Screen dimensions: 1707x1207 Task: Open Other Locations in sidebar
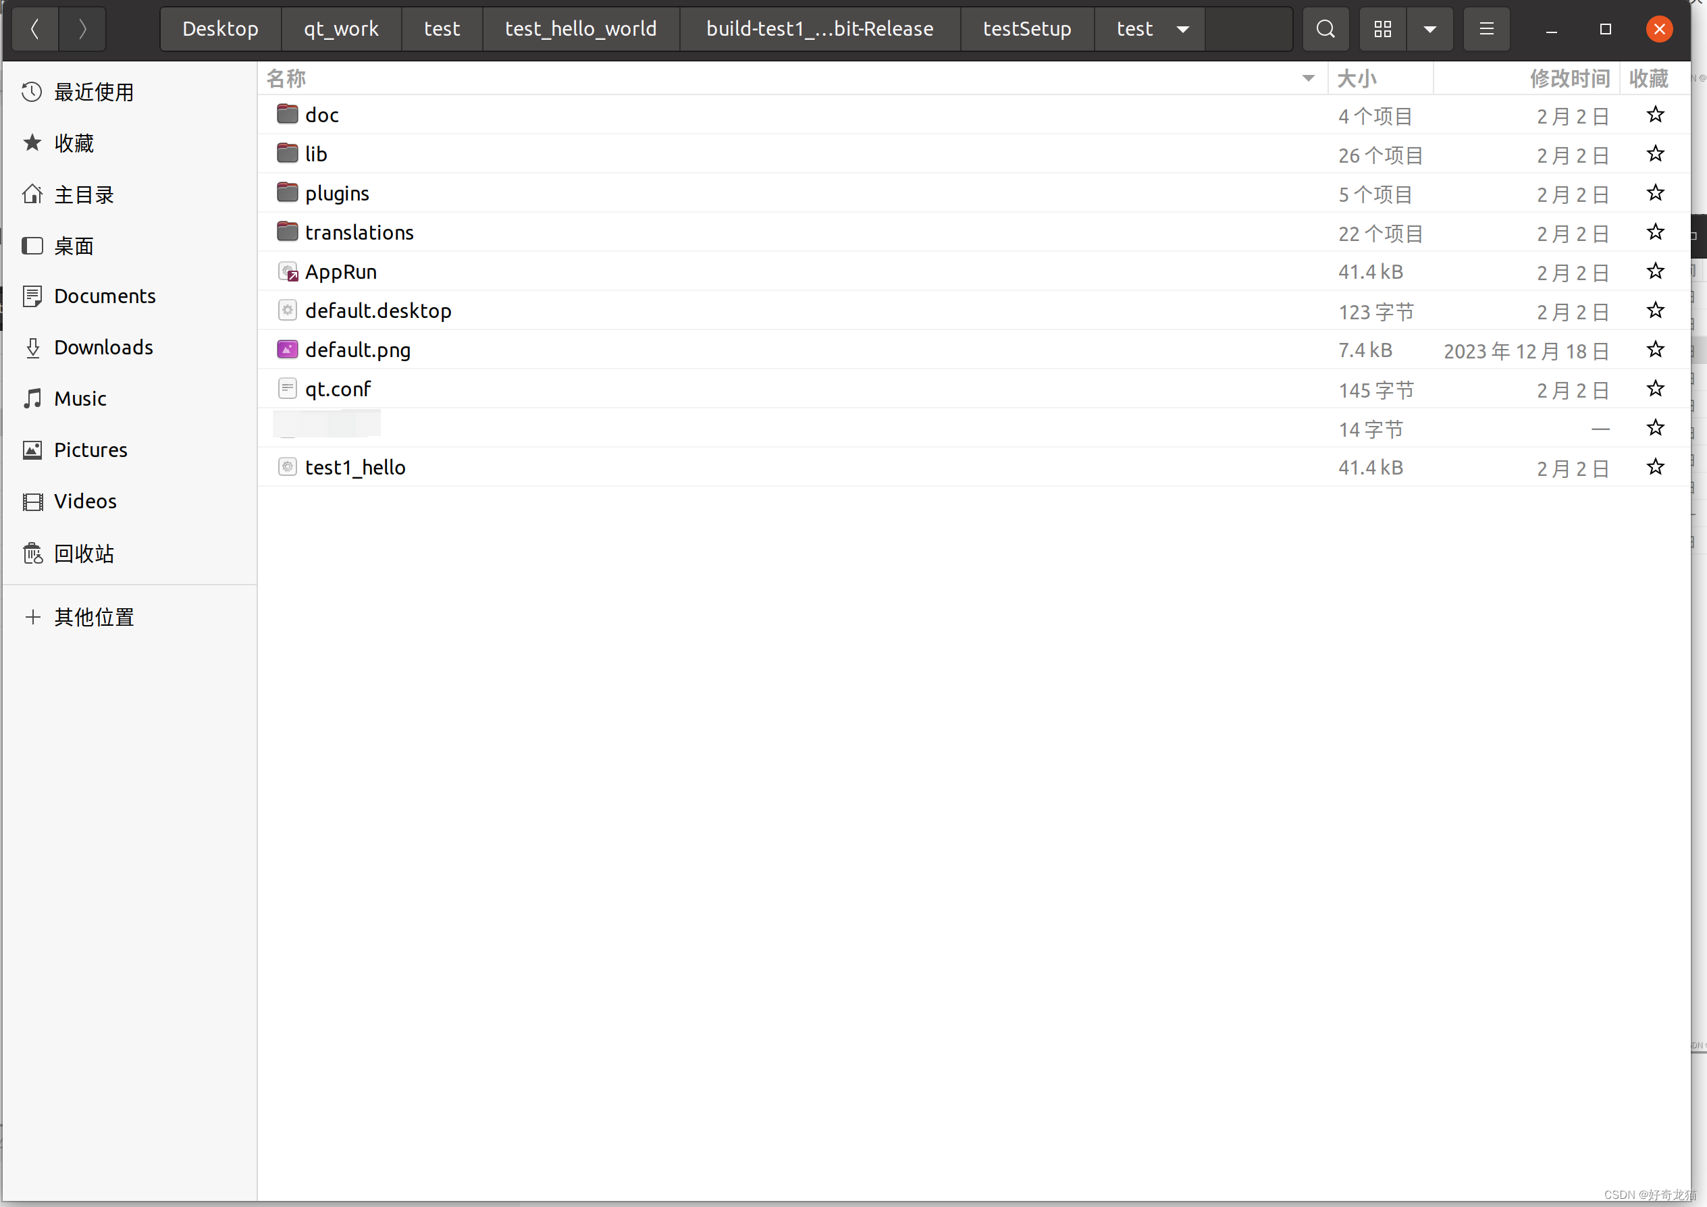(94, 617)
